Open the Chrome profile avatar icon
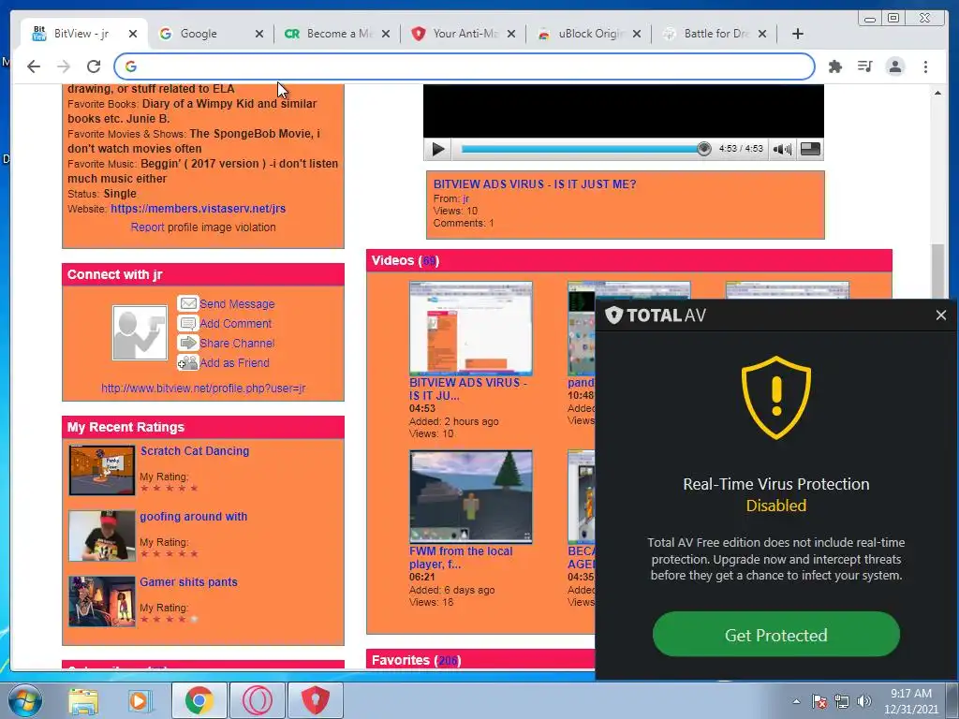959x719 pixels. click(x=894, y=66)
